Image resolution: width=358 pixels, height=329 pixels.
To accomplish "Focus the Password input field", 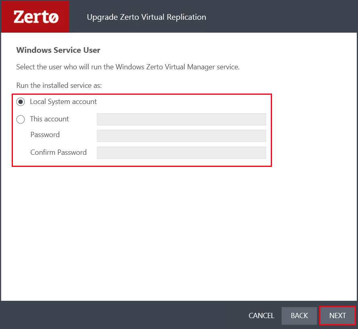I will (x=181, y=136).
